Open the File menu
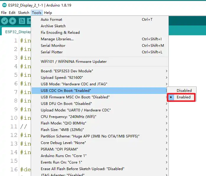The image size is (206, 176). (x=4, y=13)
